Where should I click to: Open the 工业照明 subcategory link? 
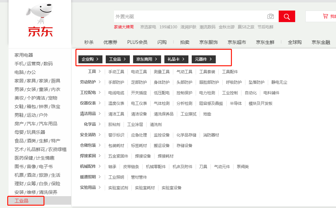coord(116,177)
